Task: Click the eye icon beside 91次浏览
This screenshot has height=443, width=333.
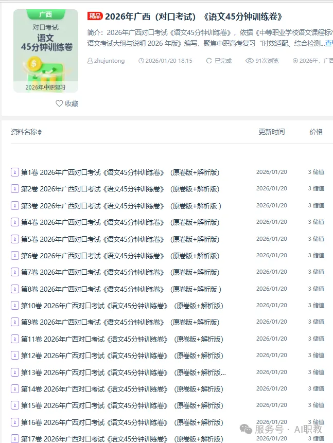Action: [x=249, y=61]
